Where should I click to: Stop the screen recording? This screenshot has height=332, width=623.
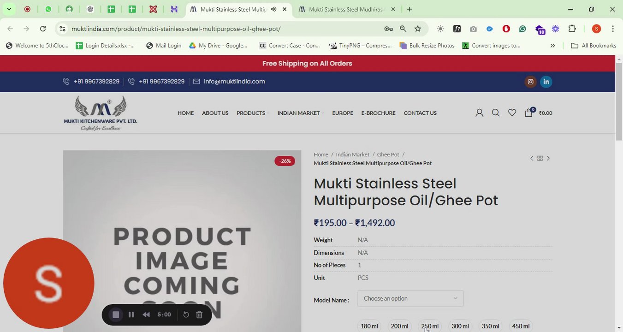116,314
